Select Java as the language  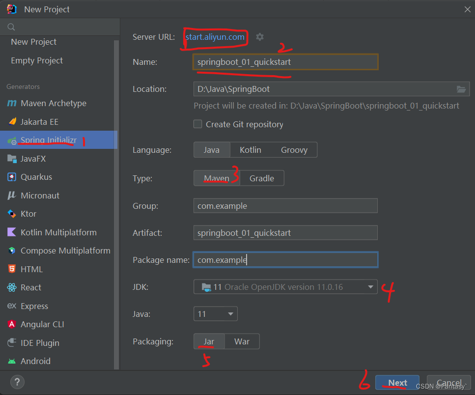[x=211, y=150]
